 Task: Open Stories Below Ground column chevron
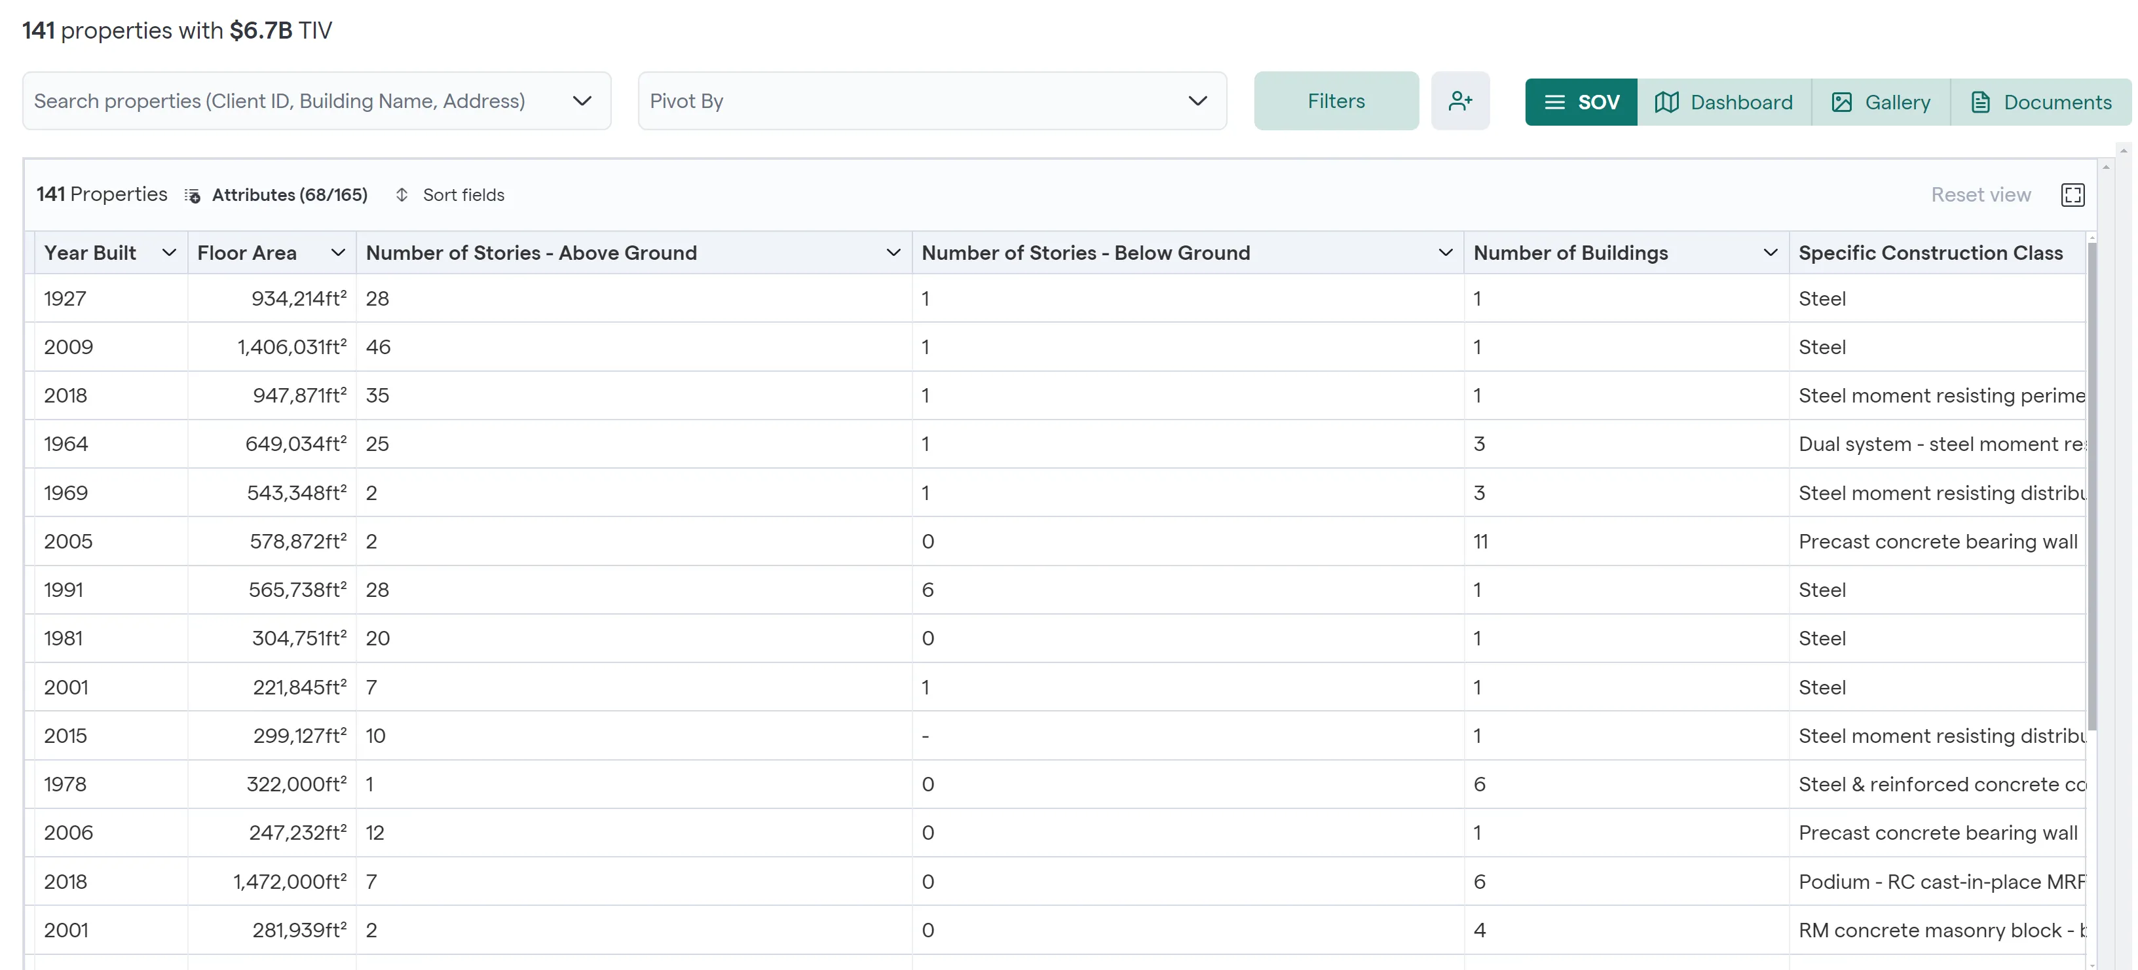coord(1445,253)
